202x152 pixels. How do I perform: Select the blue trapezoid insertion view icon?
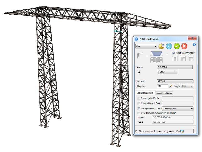pyautogui.click(x=157, y=54)
